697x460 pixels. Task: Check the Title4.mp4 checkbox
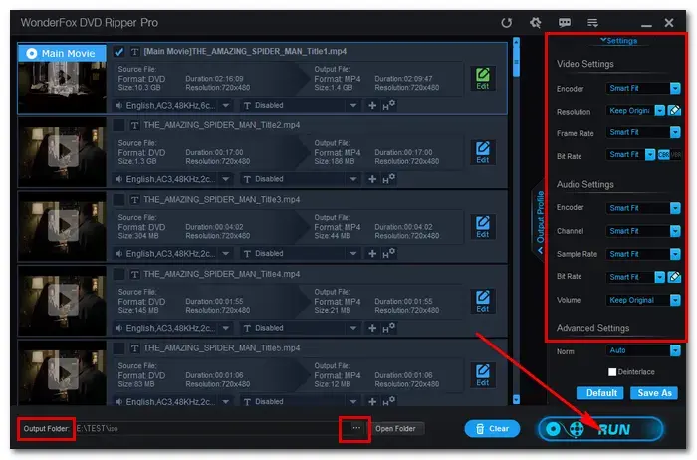coord(118,274)
